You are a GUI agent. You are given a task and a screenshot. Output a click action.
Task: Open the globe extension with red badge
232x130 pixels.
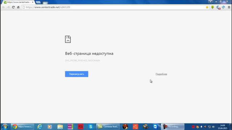(x=218, y=7)
